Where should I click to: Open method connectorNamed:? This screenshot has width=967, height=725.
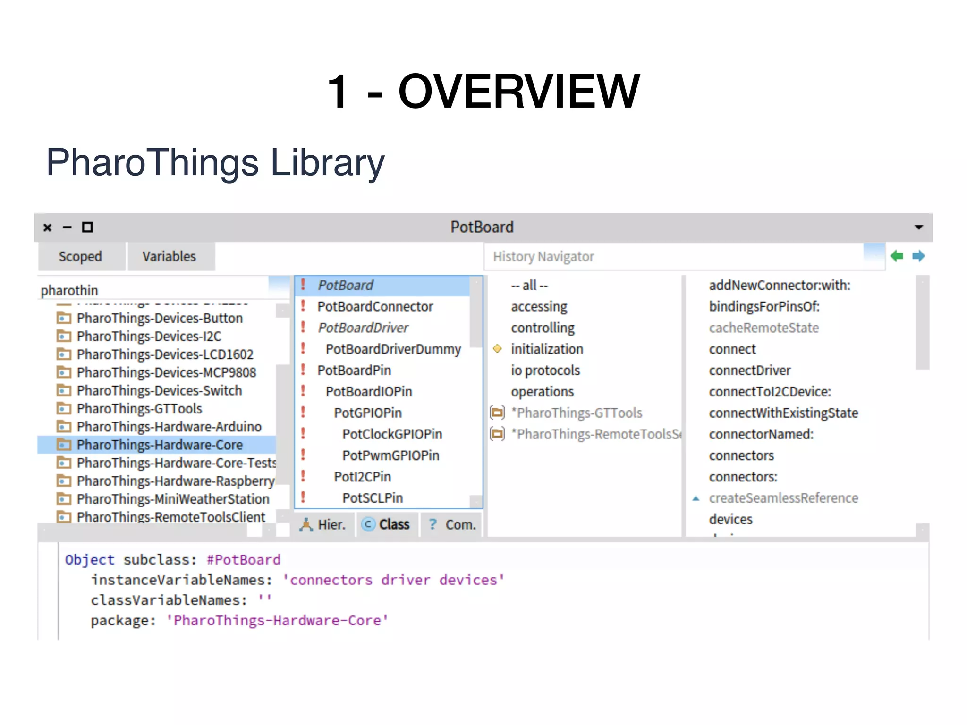pyautogui.click(x=761, y=434)
